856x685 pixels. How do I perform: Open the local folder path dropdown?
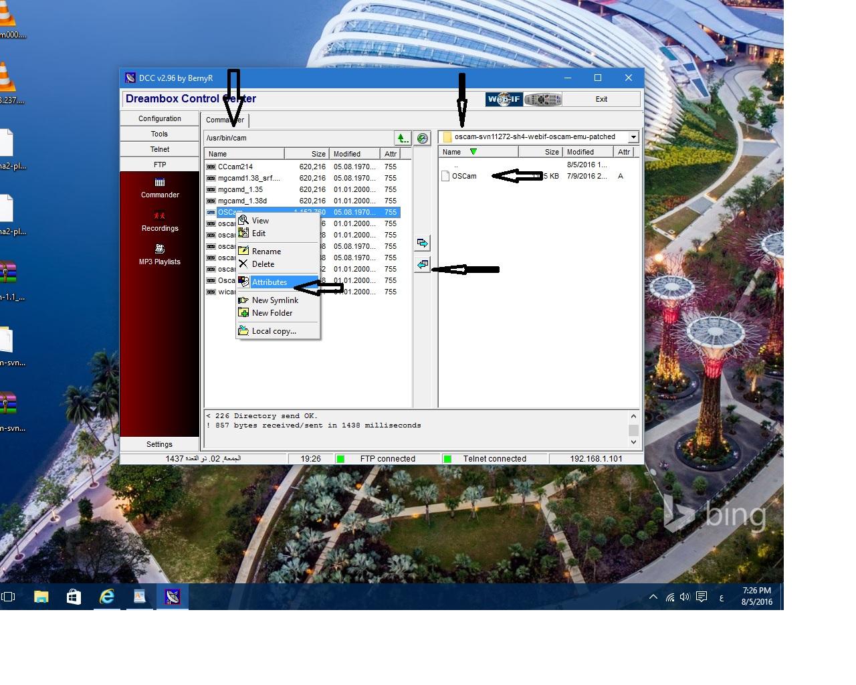pos(633,136)
